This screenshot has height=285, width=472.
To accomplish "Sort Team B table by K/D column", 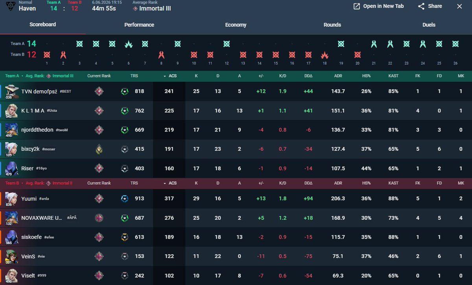I will click(x=282, y=183).
